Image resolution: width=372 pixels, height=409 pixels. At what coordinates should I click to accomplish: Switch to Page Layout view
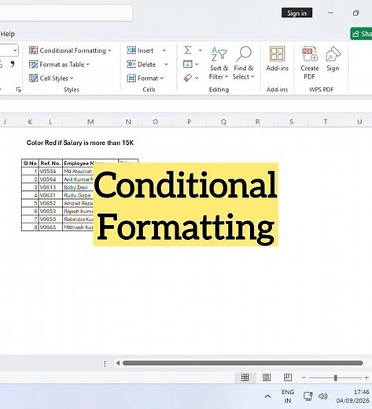point(267,378)
